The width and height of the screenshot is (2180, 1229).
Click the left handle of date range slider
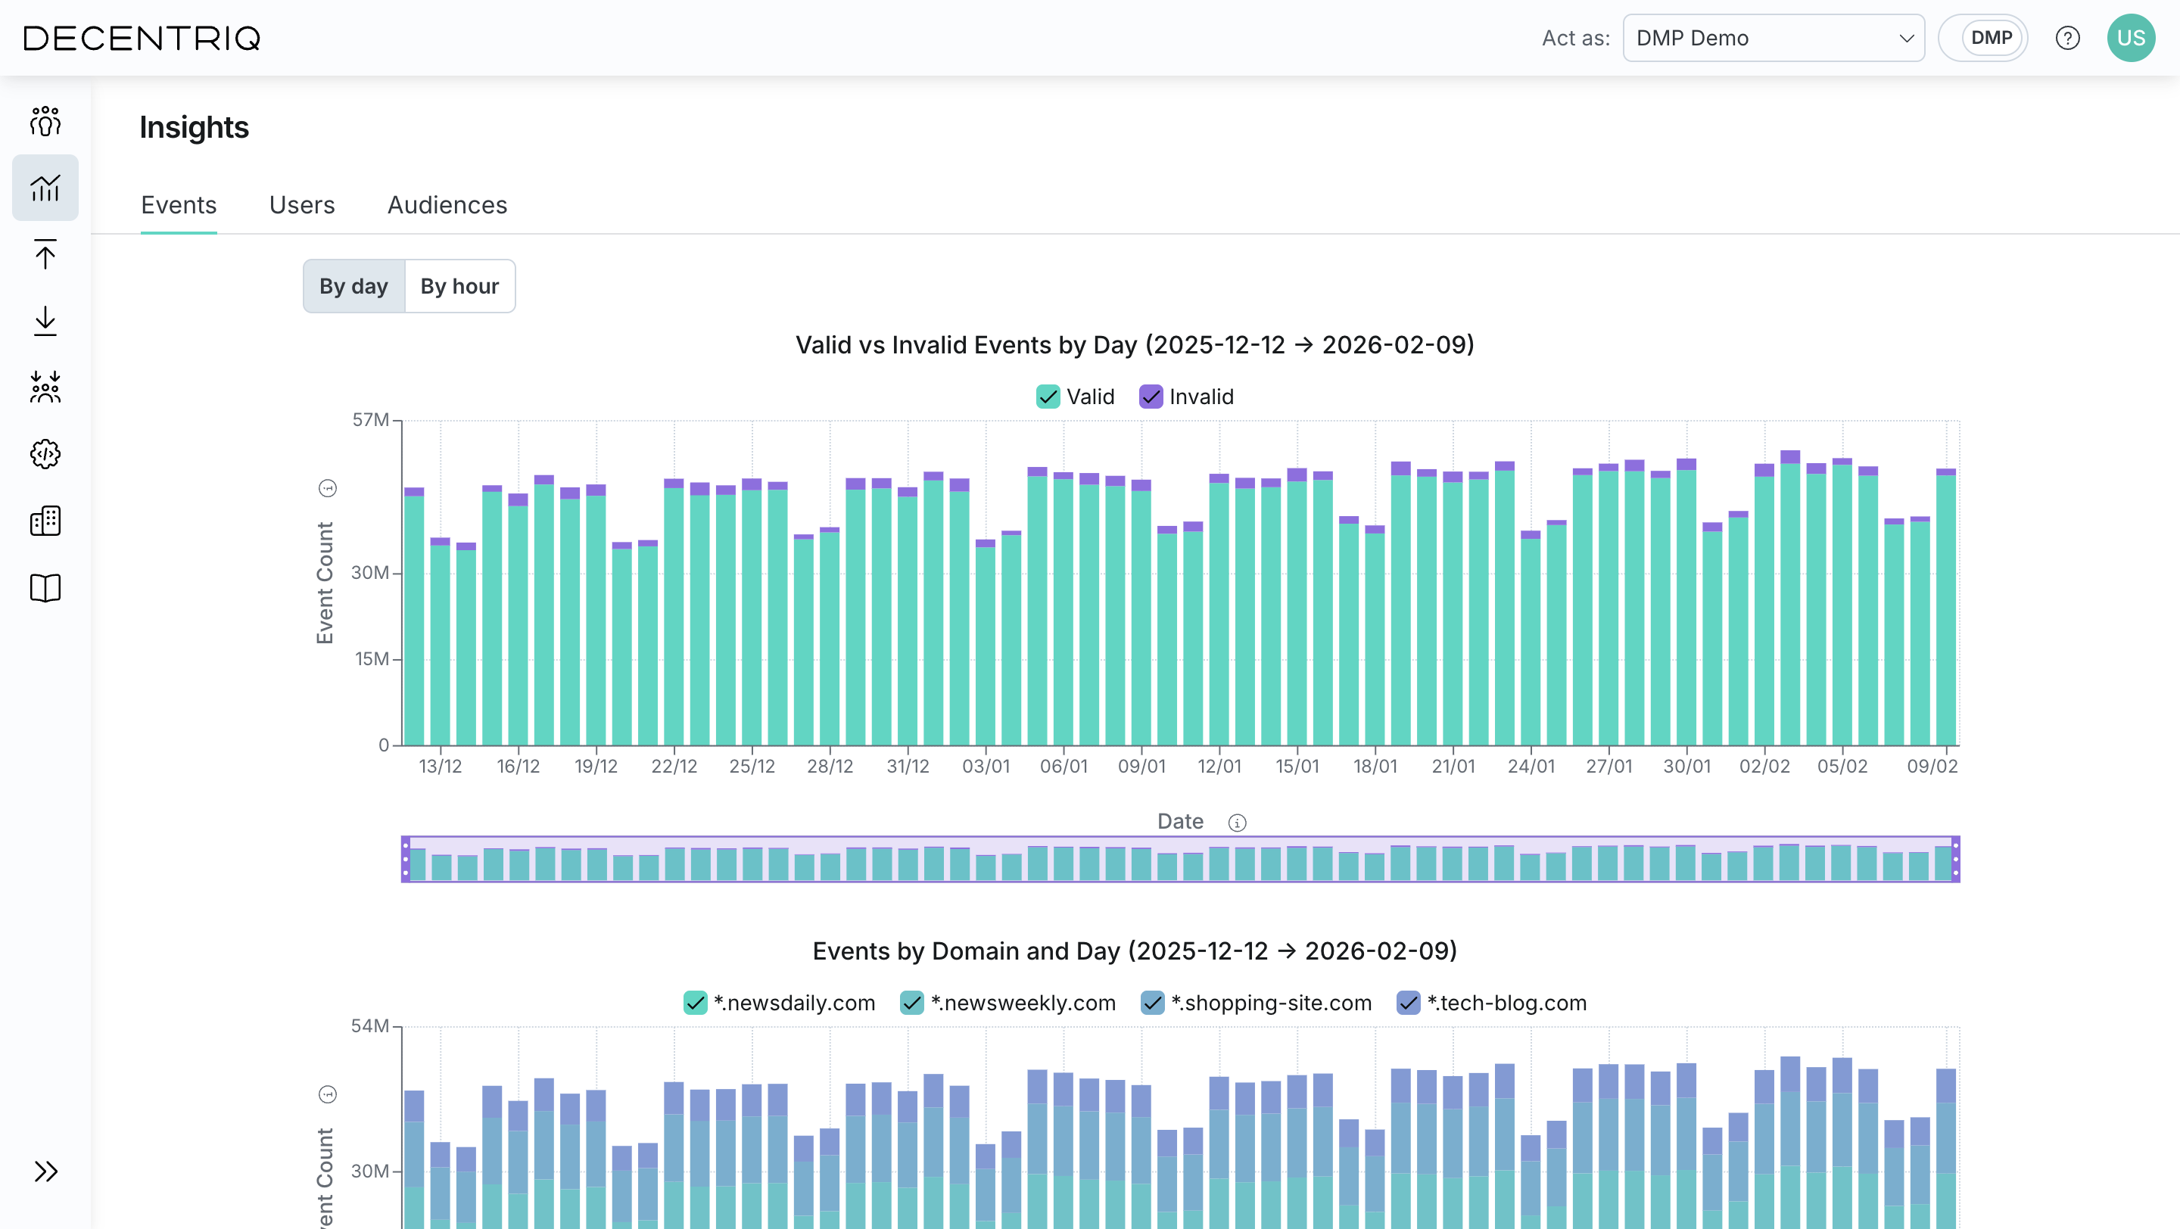pos(406,860)
